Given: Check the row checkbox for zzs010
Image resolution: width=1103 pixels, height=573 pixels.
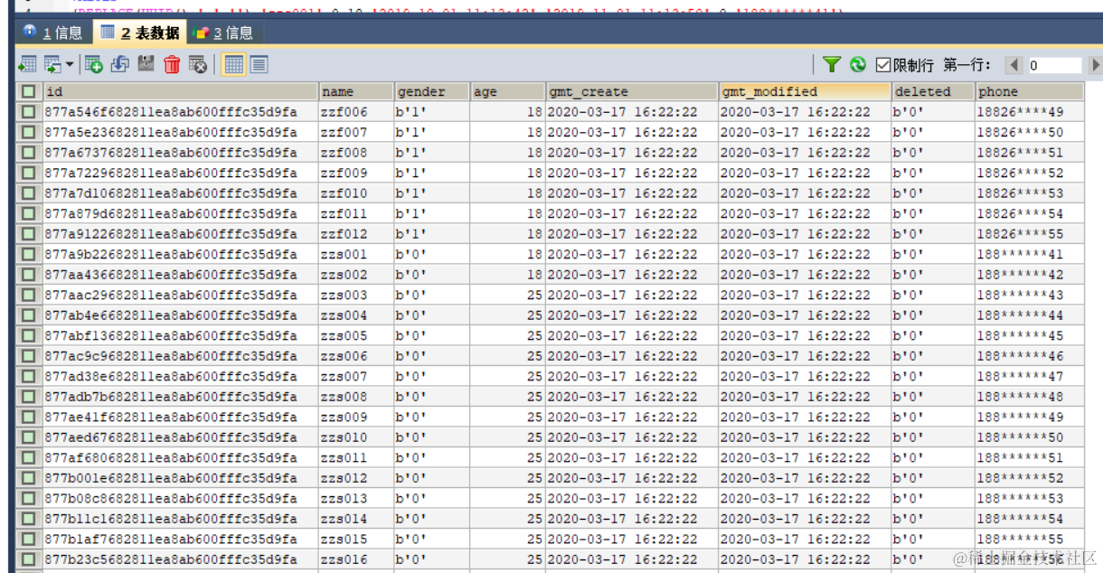Looking at the screenshot, I should click(x=30, y=437).
